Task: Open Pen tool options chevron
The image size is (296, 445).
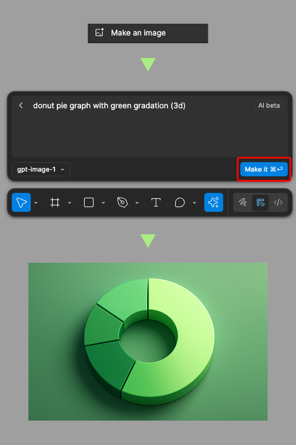Action: pyautogui.click(x=137, y=202)
